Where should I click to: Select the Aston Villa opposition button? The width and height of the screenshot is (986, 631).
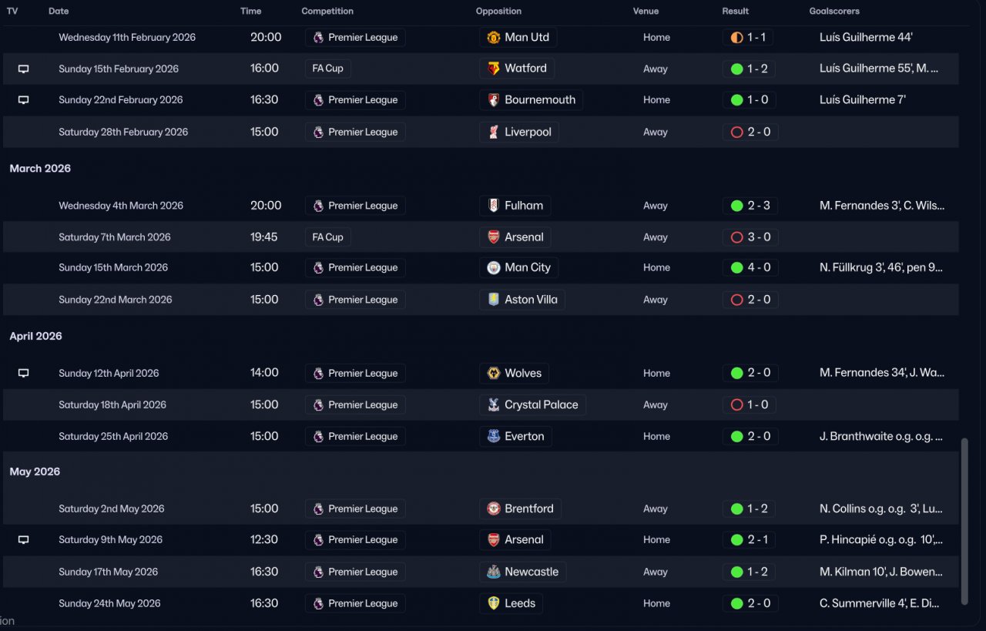pos(522,300)
